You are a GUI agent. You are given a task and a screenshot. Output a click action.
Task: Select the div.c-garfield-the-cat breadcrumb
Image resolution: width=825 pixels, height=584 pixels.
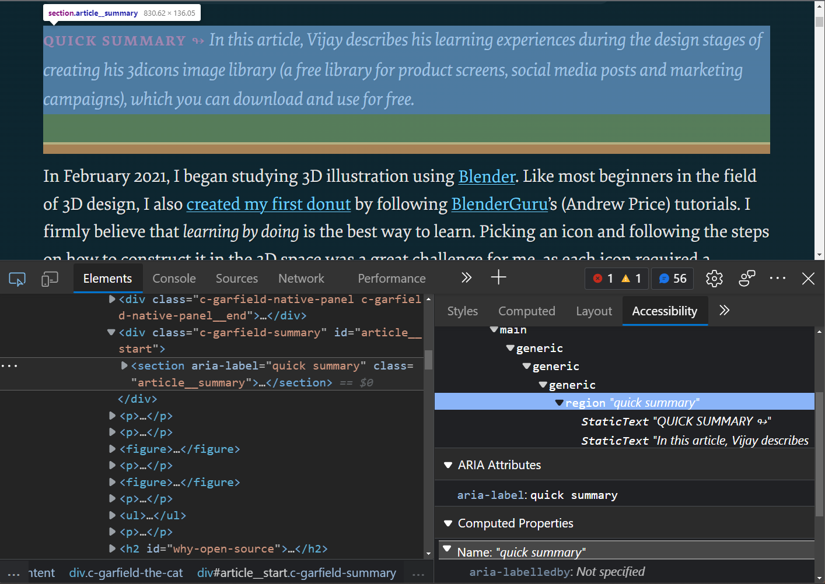tap(126, 572)
